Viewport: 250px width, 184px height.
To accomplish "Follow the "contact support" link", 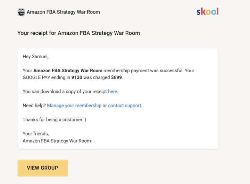I will pos(124,106).
